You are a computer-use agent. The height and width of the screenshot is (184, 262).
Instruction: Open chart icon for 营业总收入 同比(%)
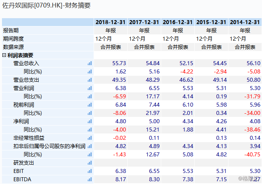(90, 72)
